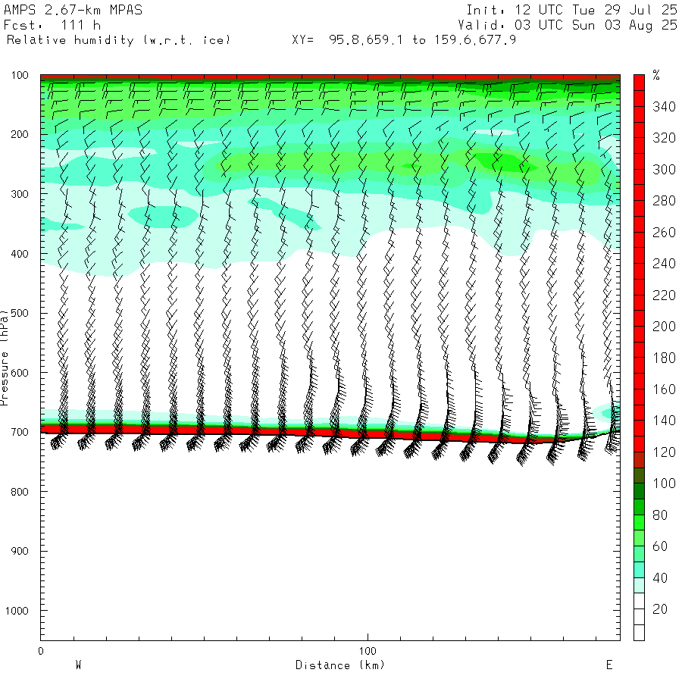Pick the olive swatch in the colorbar
This screenshot has width=682, height=682.
pyautogui.click(x=639, y=475)
